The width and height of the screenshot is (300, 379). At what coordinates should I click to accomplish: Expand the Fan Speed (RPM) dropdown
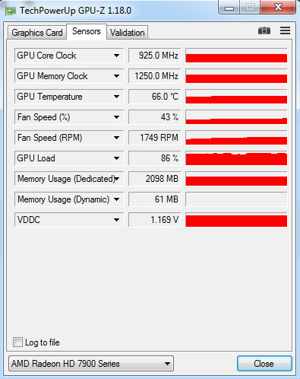tap(116, 138)
